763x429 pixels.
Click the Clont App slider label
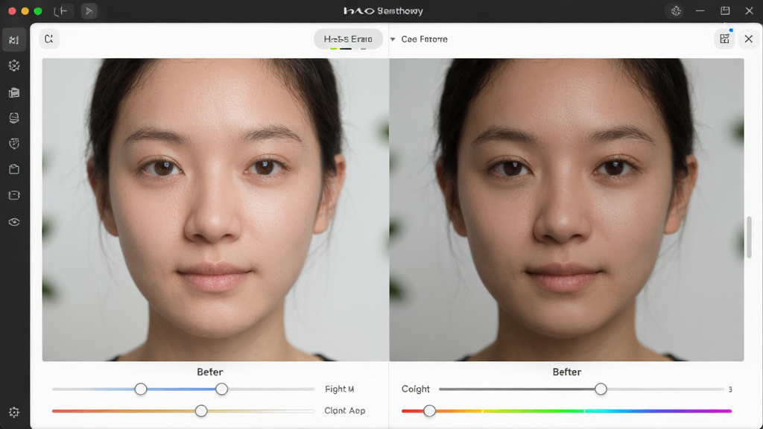(344, 411)
